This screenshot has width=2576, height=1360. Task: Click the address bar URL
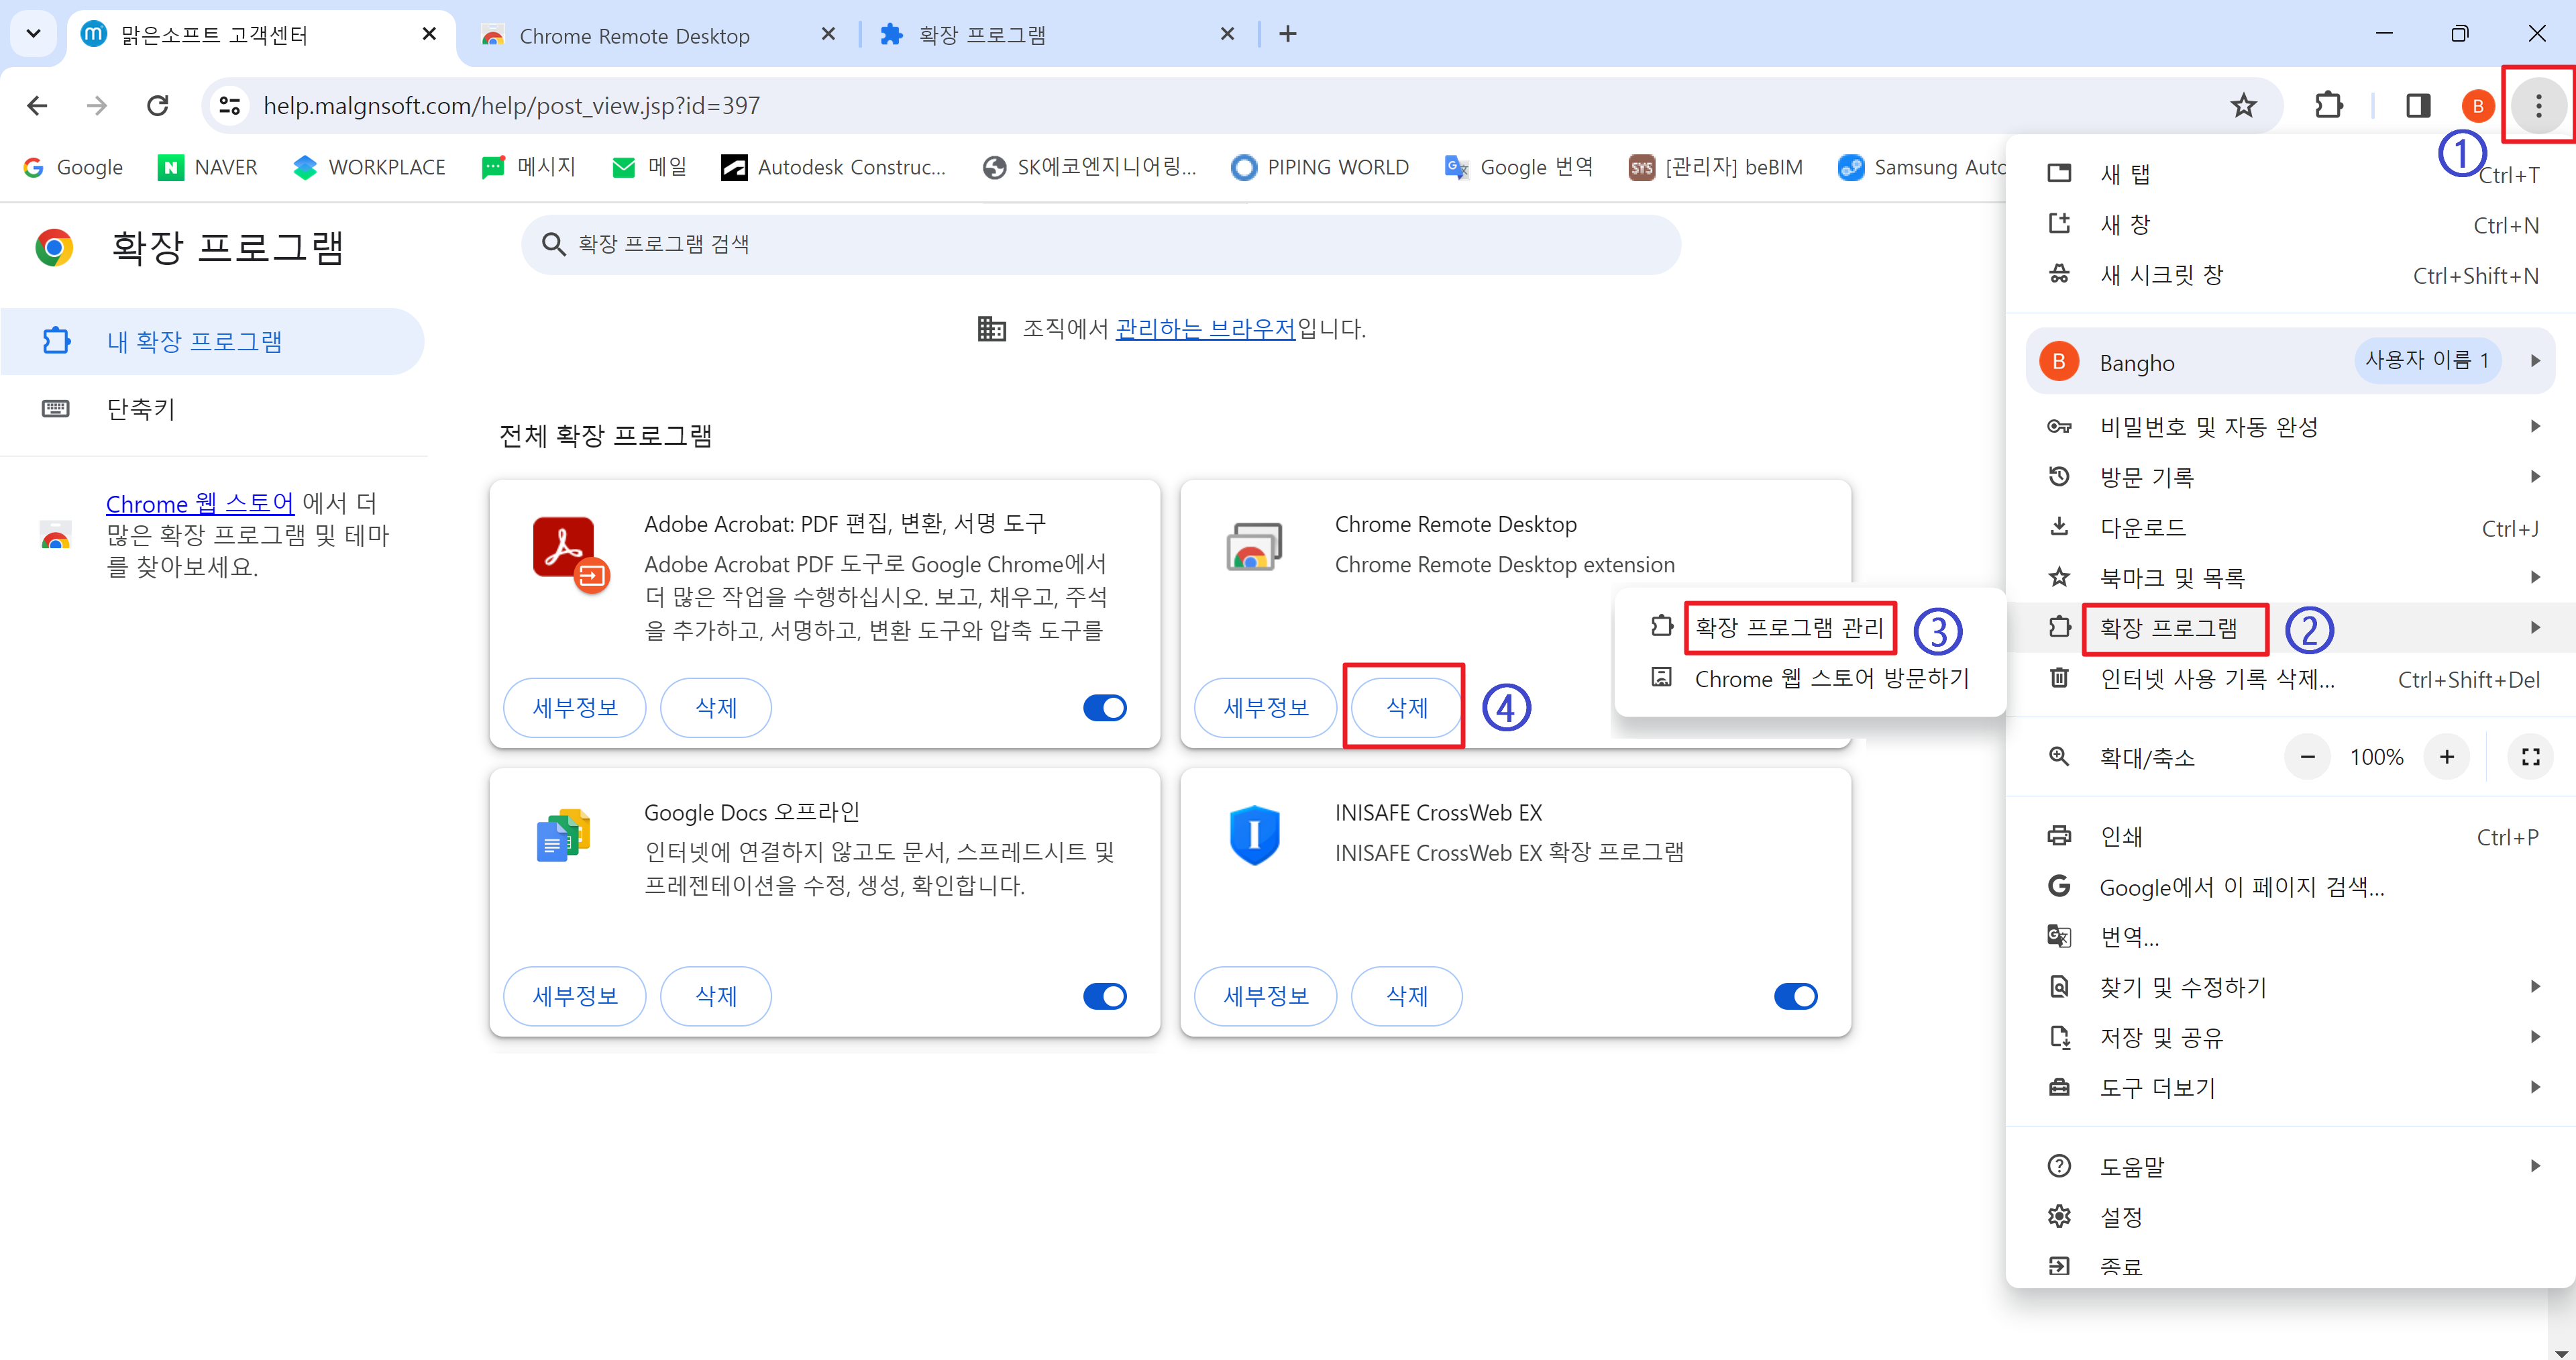pos(511,105)
